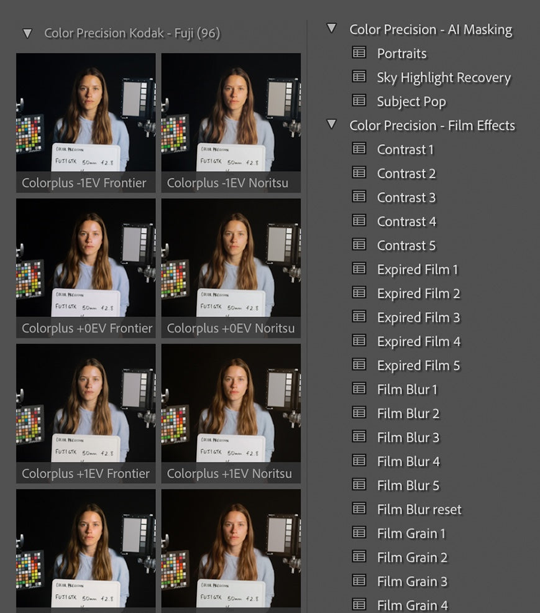This screenshot has height=613, width=540.
Task: Click the preset icon beside Subject Pop
Action: click(359, 101)
